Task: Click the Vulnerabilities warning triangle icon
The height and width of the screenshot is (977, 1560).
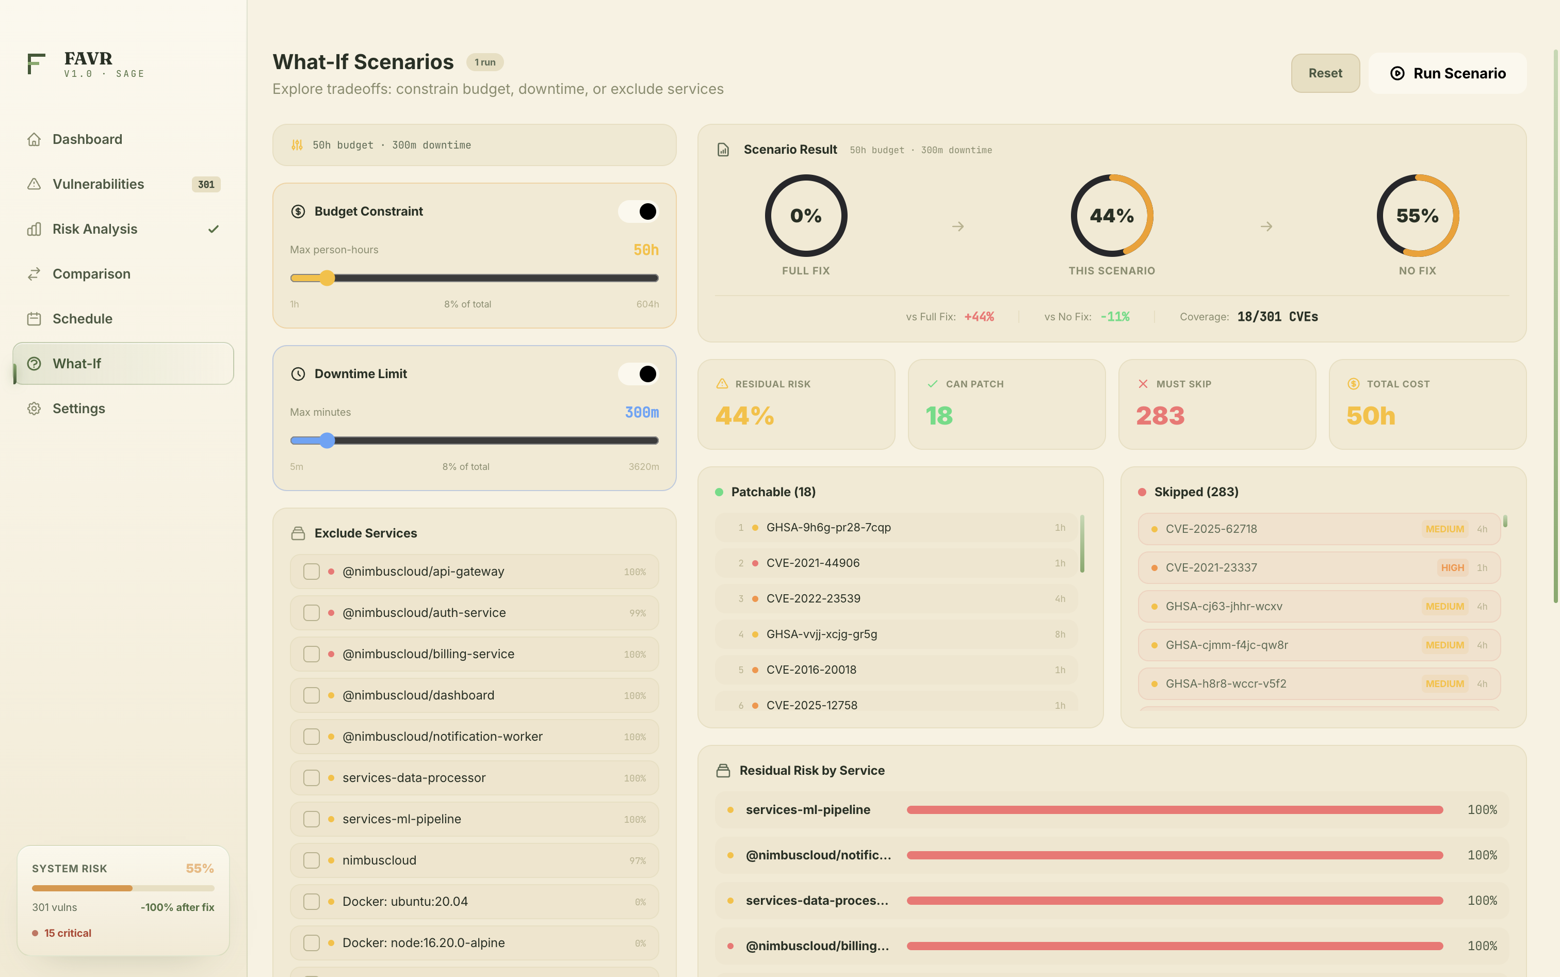Action: [x=34, y=184]
